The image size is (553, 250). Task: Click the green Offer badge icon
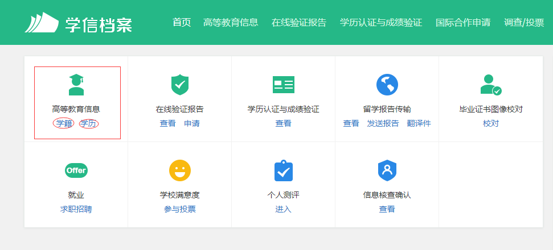pos(76,170)
